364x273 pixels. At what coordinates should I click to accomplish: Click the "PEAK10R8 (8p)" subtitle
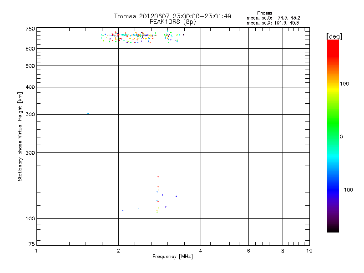point(173,22)
